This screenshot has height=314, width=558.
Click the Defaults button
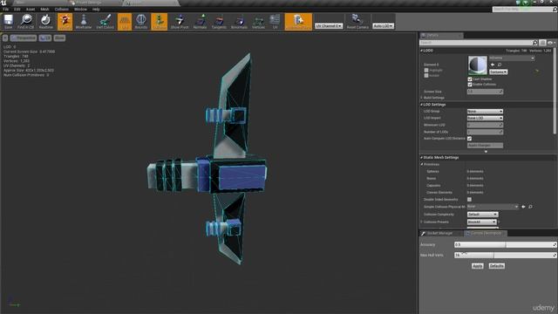496,266
